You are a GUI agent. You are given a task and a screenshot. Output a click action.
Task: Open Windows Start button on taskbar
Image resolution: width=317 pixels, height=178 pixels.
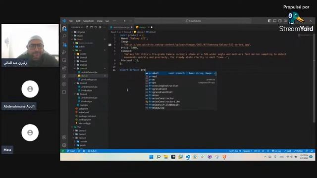pos(151,157)
